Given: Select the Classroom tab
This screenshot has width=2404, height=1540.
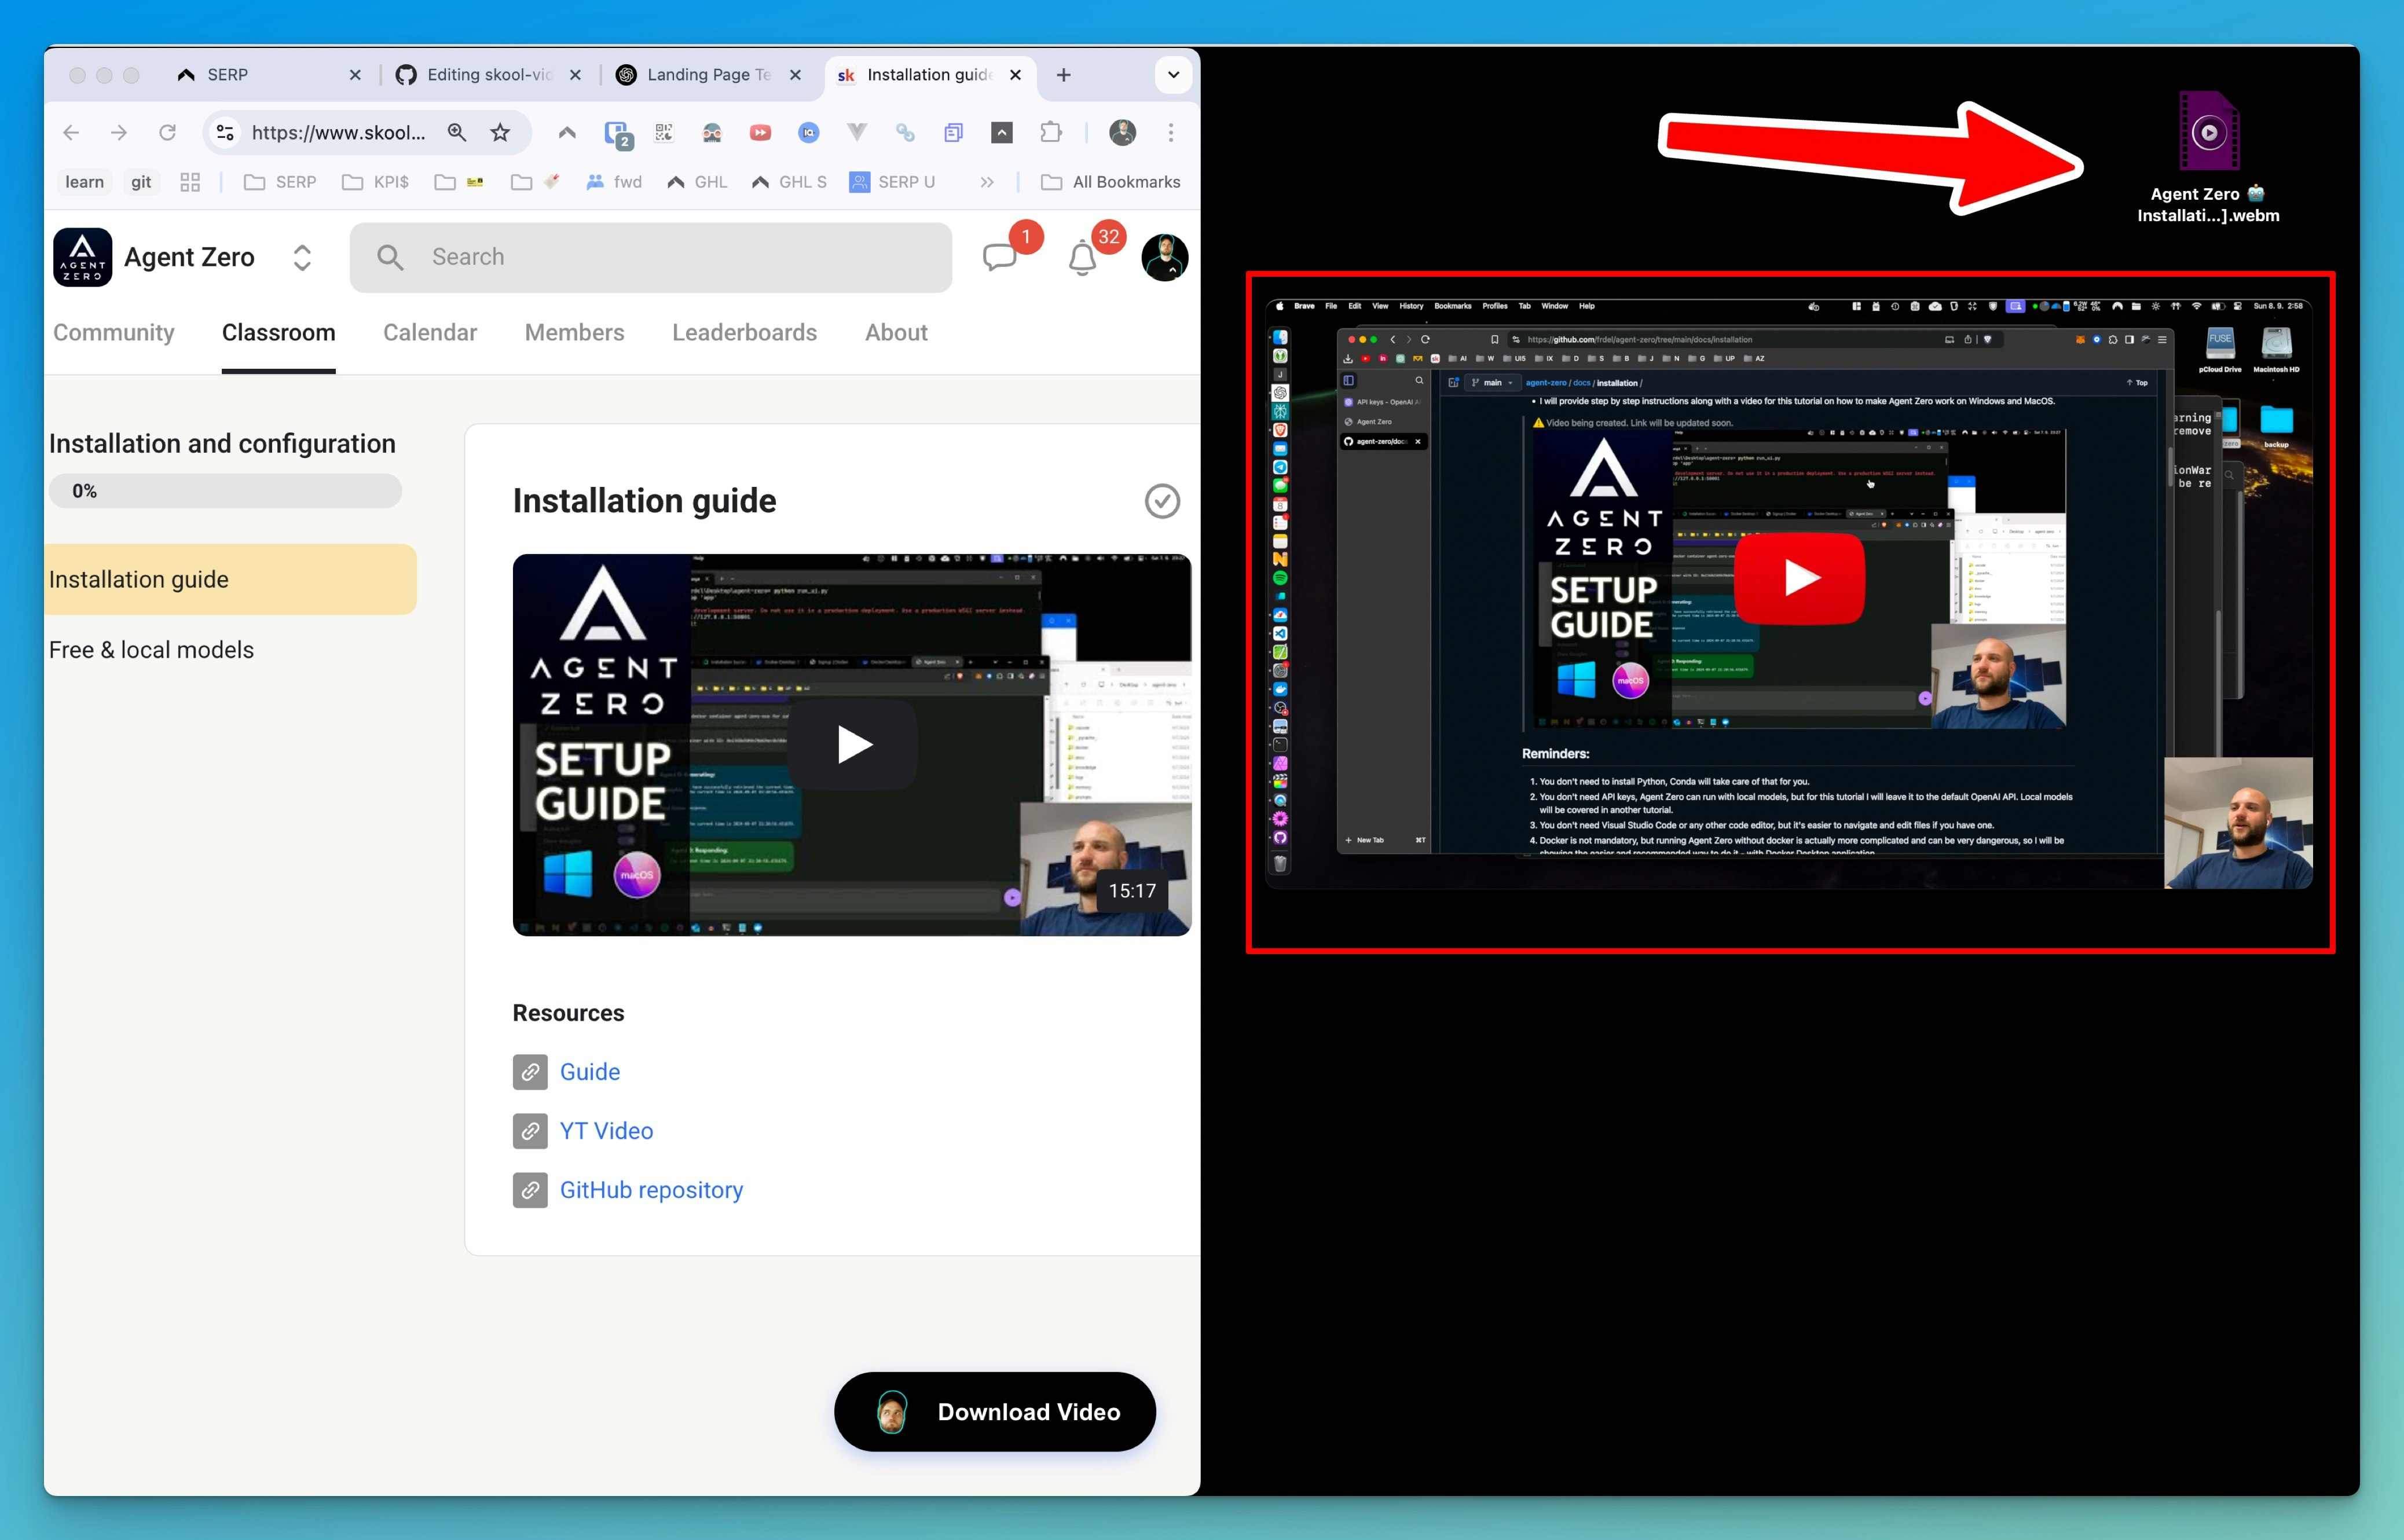Looking at the screenshot, I should click(279, 332).
